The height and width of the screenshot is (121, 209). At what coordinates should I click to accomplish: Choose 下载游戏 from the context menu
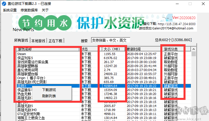(49, 90)
